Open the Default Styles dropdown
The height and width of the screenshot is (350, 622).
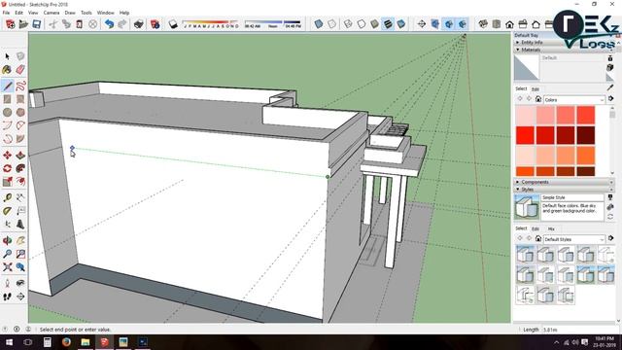[x=574, y=239]
